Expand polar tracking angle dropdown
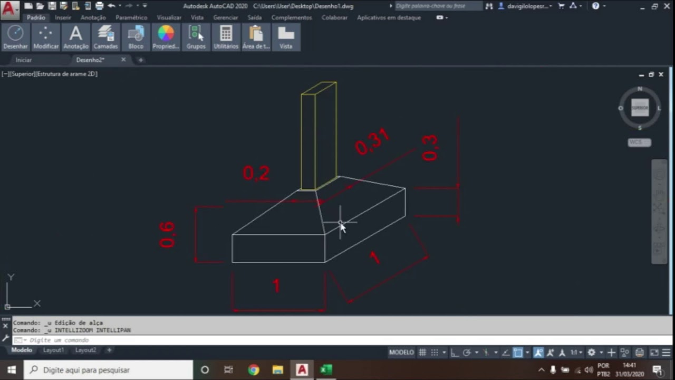675x380 pixels. [477, 353]
